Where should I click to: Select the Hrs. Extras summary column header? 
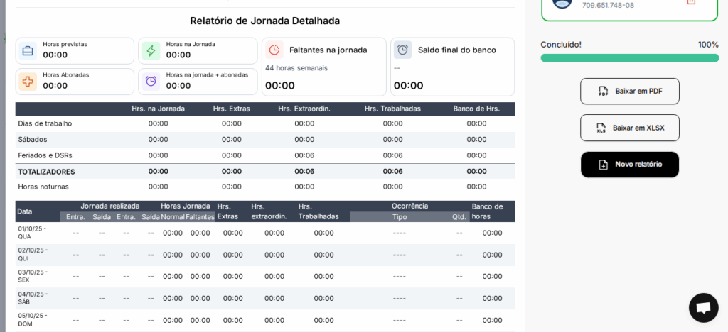(231, 109)
